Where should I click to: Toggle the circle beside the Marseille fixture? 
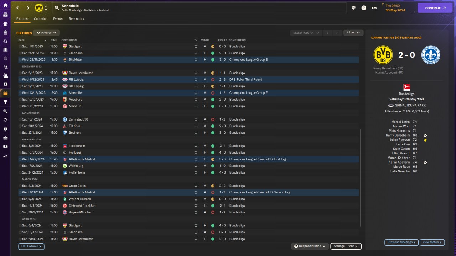[x=20, y=93]
